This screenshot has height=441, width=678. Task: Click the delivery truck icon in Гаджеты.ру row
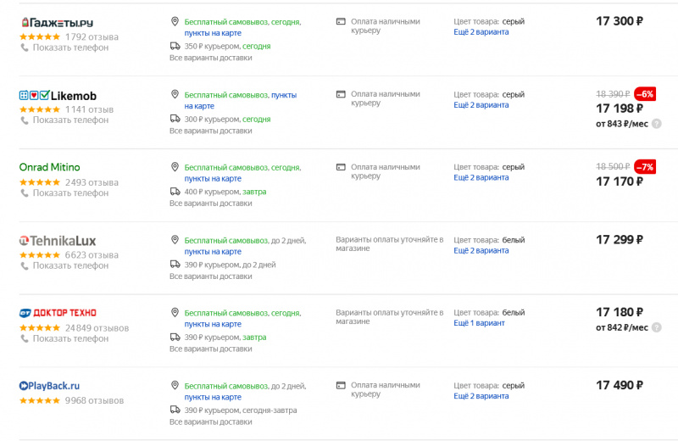[x=175, y=46]
